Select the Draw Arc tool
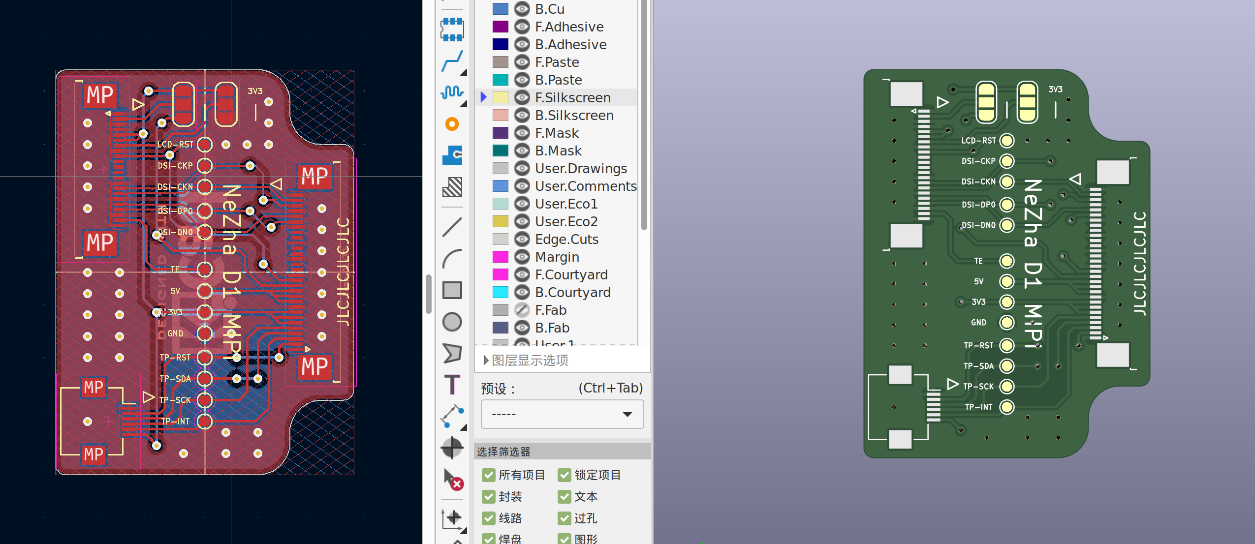 (x=452, y=259)
